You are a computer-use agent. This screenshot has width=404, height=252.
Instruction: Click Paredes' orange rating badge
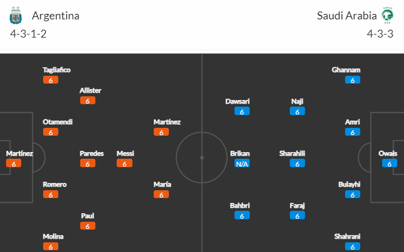pyautogui.click(x=87, y=164)
